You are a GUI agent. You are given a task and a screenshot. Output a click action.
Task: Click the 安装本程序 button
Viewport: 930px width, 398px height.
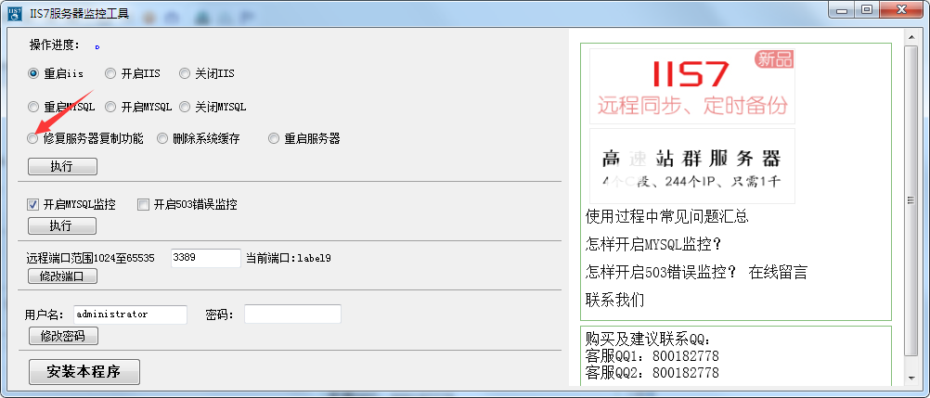point(84,372)
